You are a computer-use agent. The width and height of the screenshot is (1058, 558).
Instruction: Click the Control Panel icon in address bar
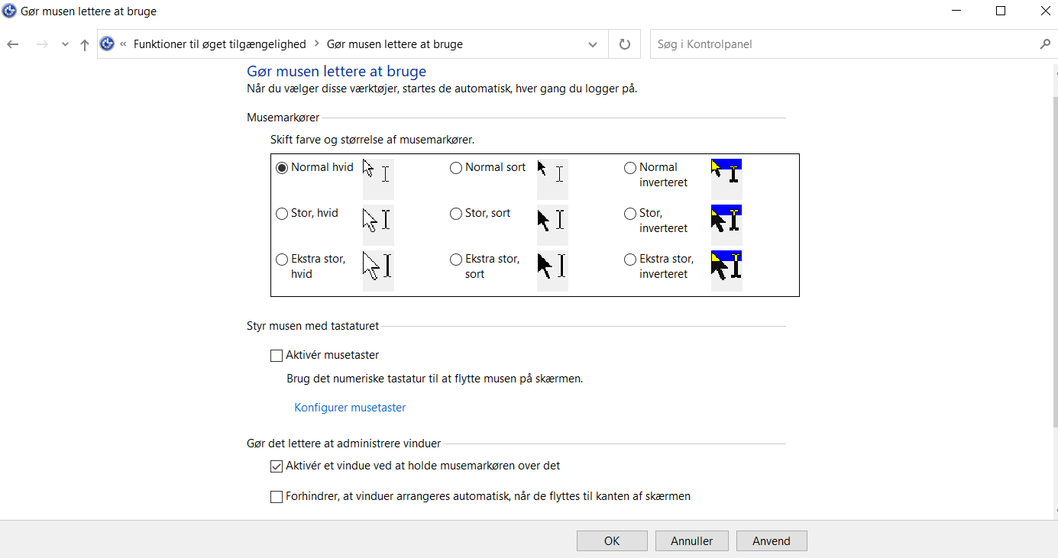pyautogui.click(x=108, y=44)
